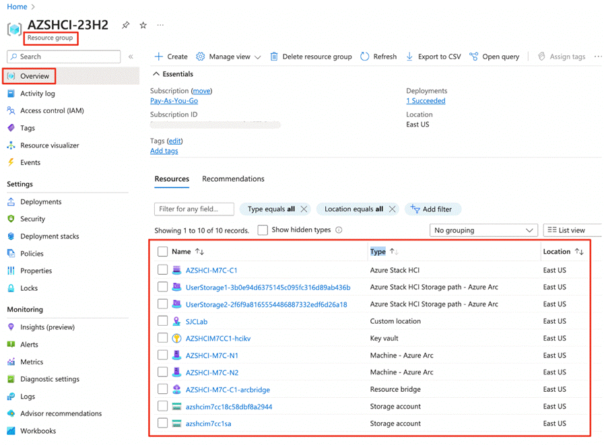Click the info icon beside Show hidden types

pos(339,230)
